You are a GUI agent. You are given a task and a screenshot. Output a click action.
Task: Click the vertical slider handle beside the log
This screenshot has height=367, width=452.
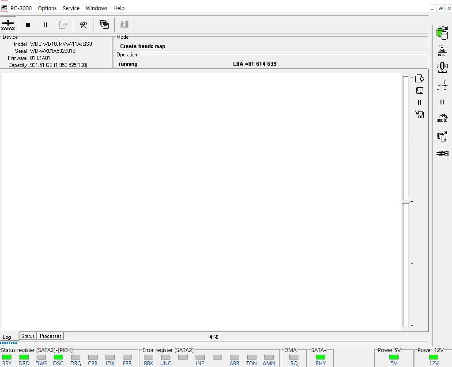tap(406, 202)
